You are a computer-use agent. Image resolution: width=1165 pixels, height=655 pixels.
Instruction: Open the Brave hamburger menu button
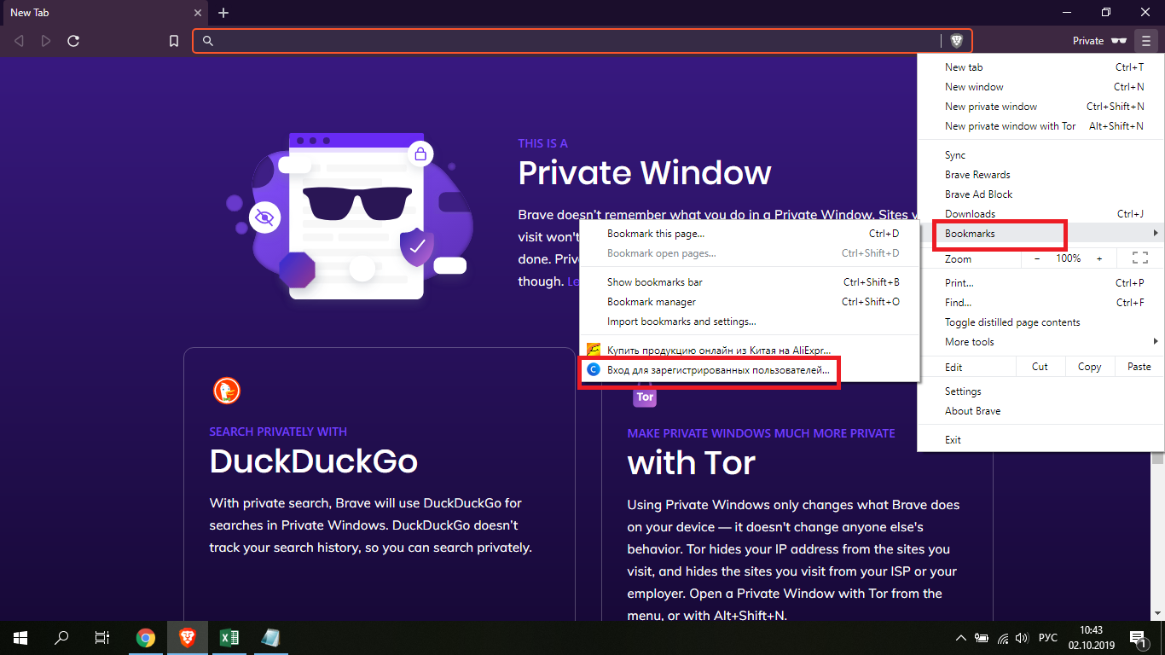tap(1145, 41)
